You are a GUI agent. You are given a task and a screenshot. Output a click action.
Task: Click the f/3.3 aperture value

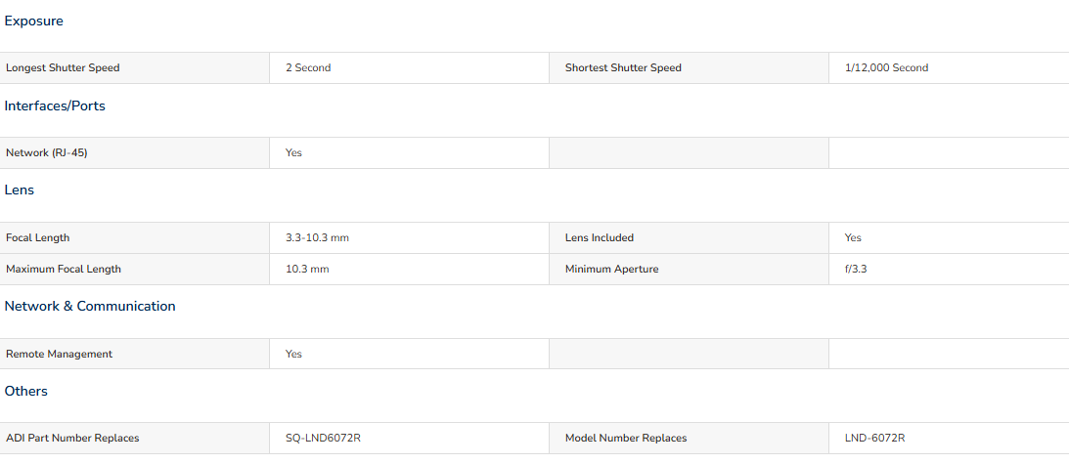(856, 270)
